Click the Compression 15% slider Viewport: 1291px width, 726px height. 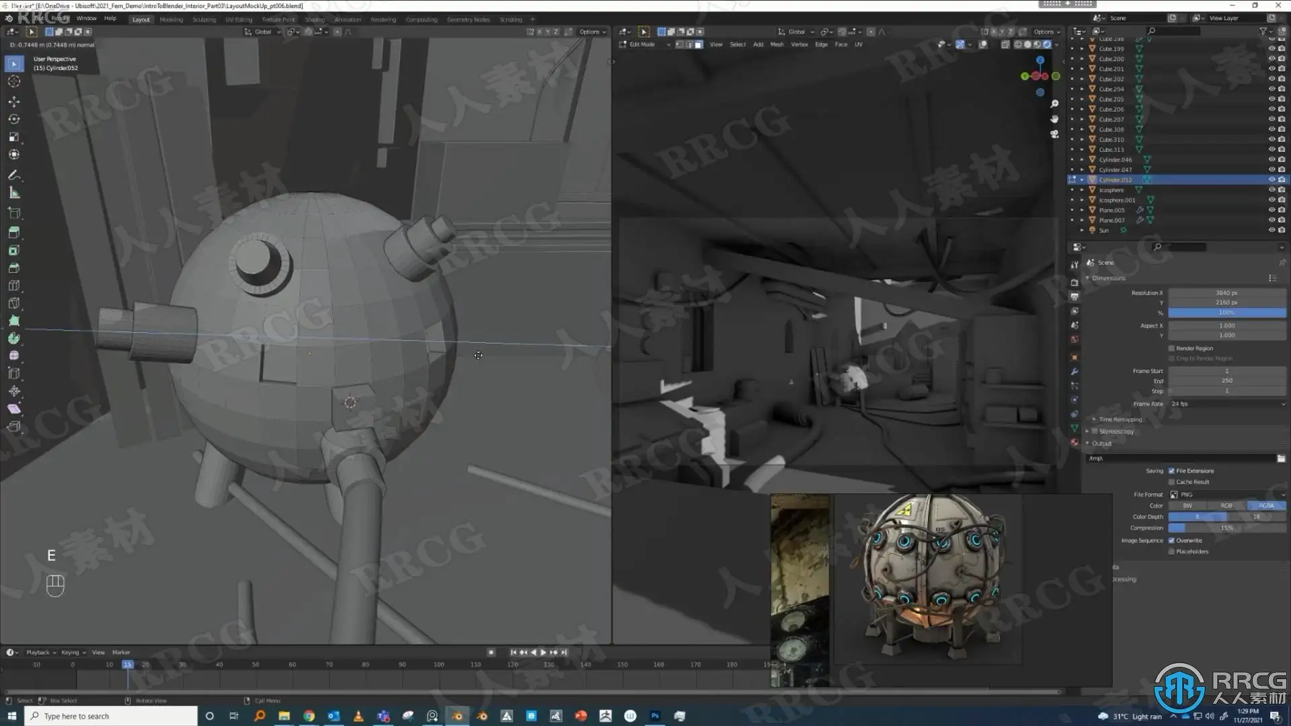point(1227,528)
